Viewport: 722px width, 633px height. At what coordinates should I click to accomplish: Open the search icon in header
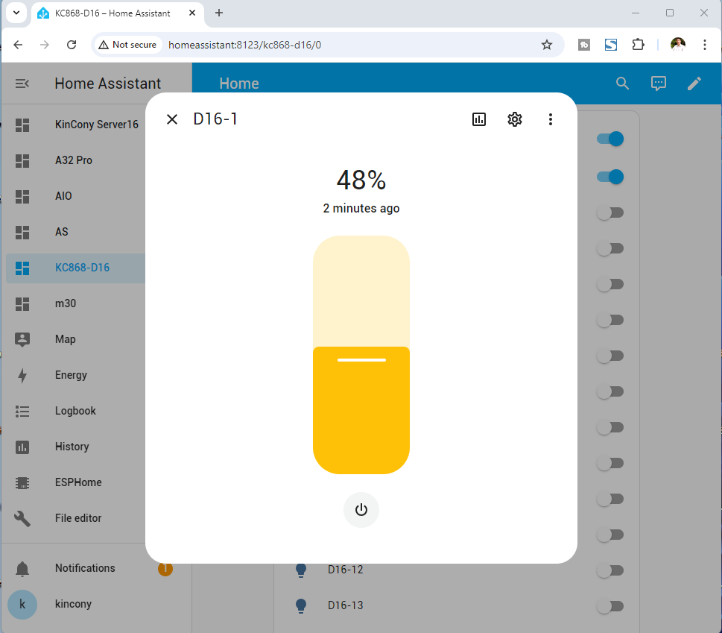coord(623,84)
